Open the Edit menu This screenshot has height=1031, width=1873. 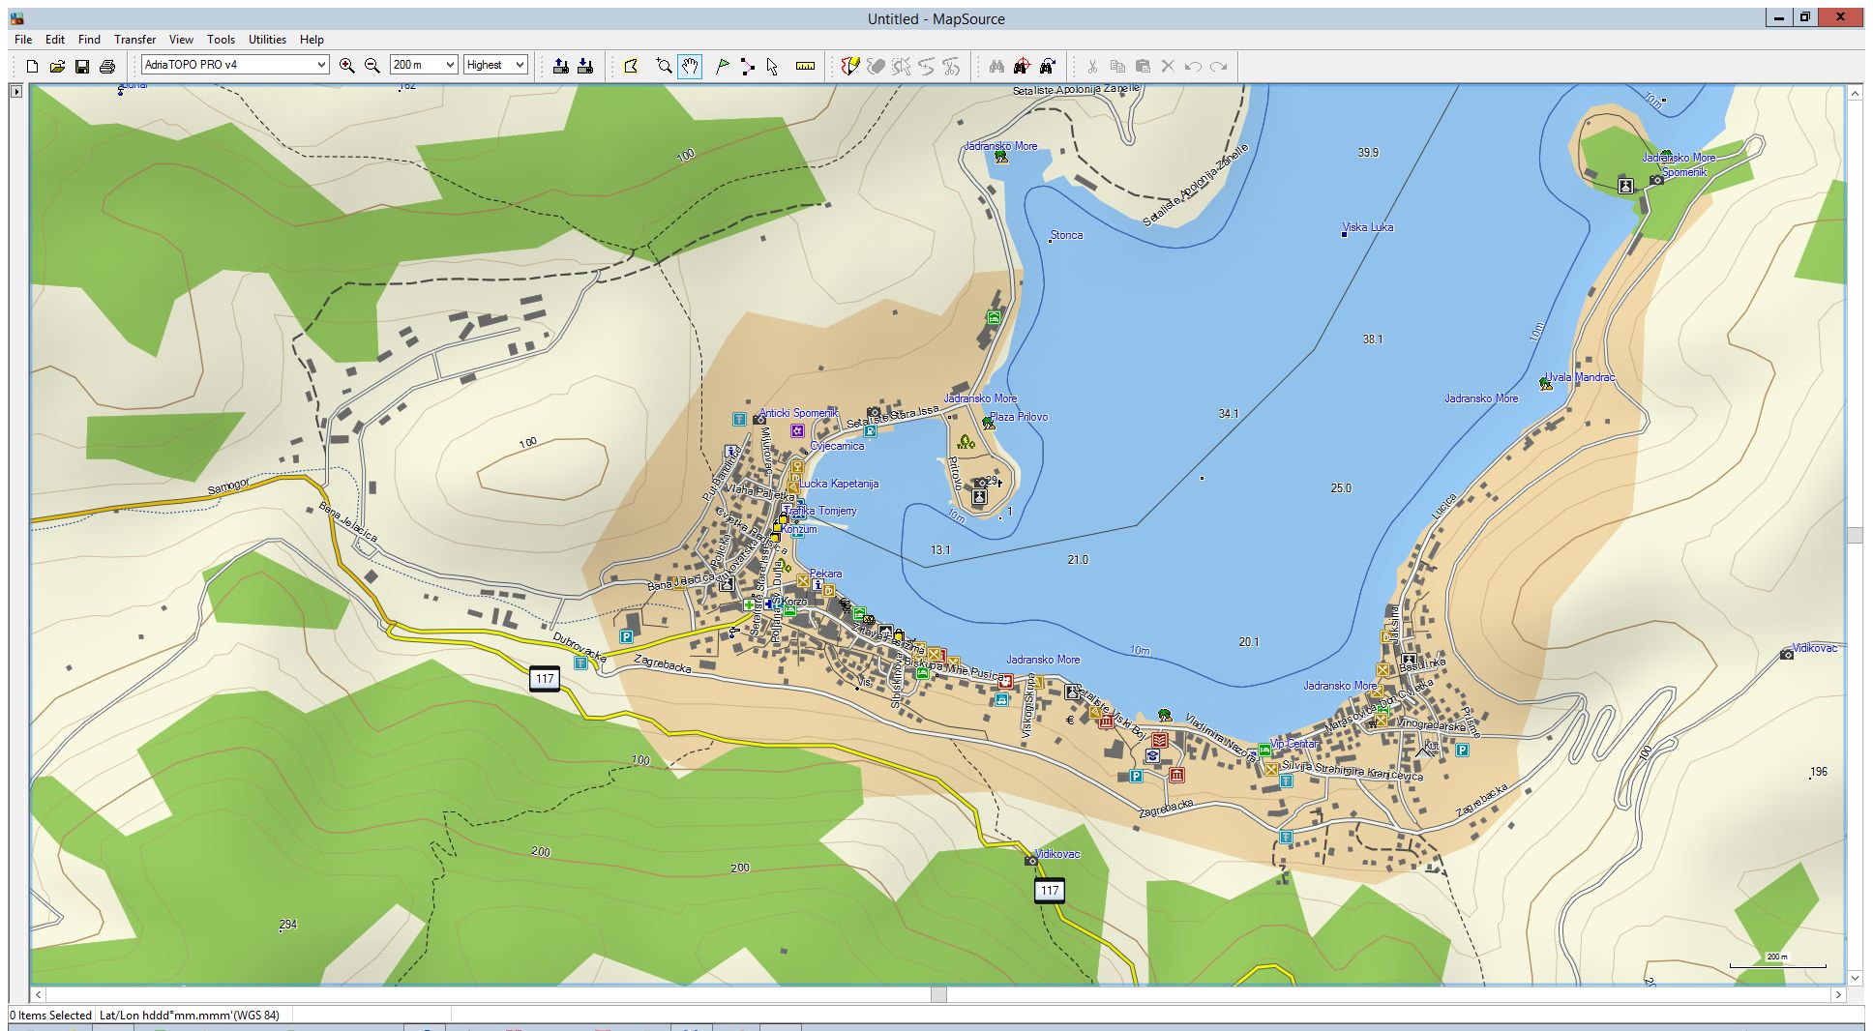coord(55,40)
